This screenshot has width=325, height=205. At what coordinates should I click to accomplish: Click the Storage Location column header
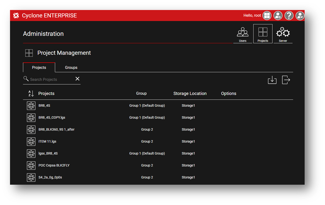(190, 93)
